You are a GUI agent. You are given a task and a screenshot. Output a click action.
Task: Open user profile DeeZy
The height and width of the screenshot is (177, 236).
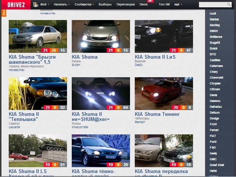(139, 65)
